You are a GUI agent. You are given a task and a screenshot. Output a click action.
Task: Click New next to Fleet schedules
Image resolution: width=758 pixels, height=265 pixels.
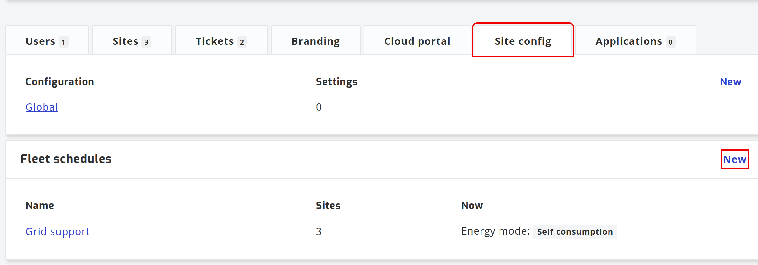click(735, 159)
